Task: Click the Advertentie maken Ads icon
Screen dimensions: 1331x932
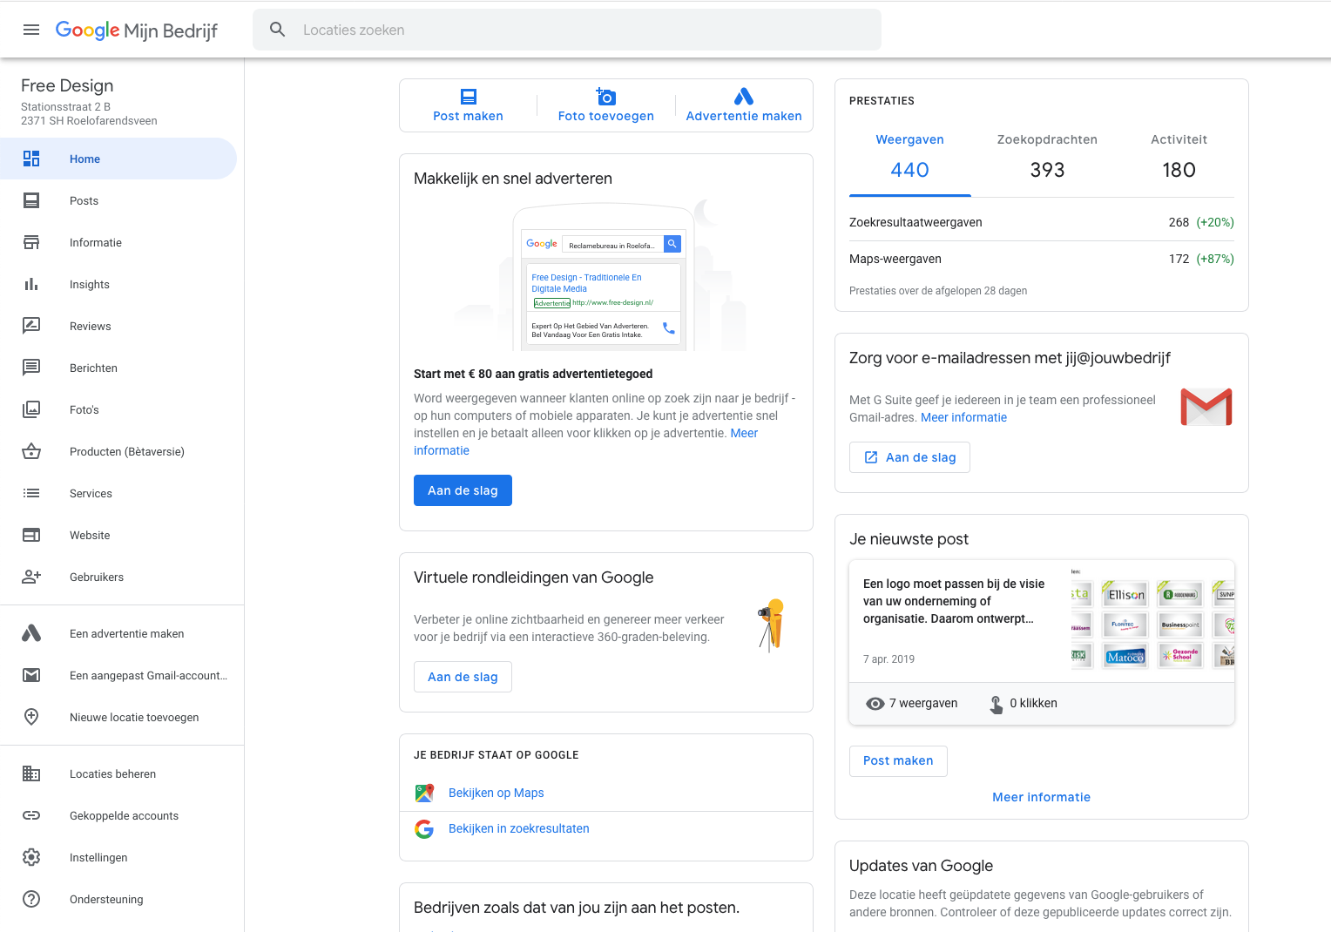Action: [743, 97]
